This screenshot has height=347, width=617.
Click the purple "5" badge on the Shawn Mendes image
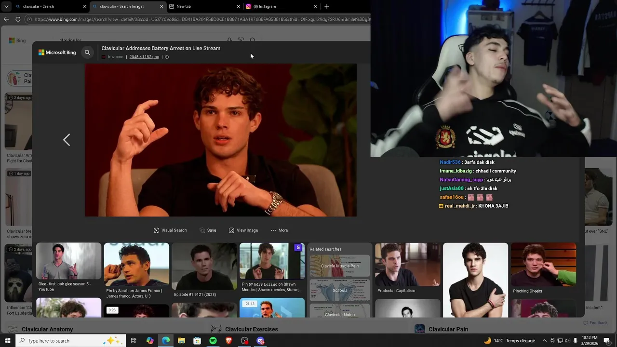298,248
